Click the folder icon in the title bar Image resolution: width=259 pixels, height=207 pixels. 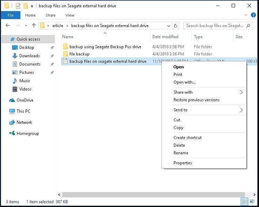(7, 6)
